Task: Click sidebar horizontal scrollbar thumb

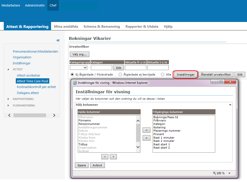Action: (x=30, y=115)
